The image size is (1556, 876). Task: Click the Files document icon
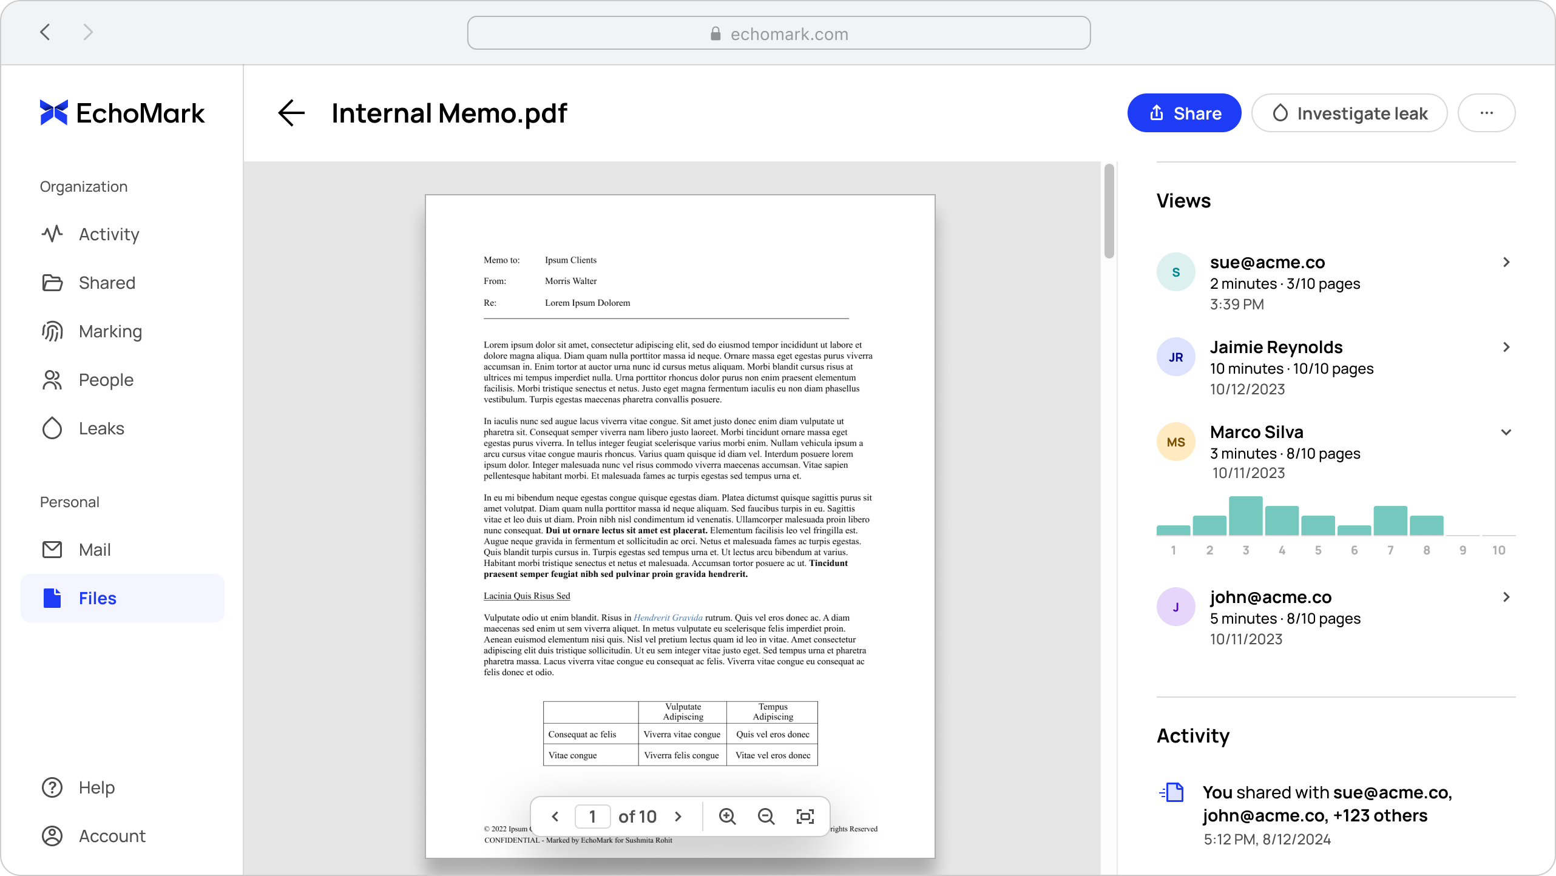tap(52, 598)
